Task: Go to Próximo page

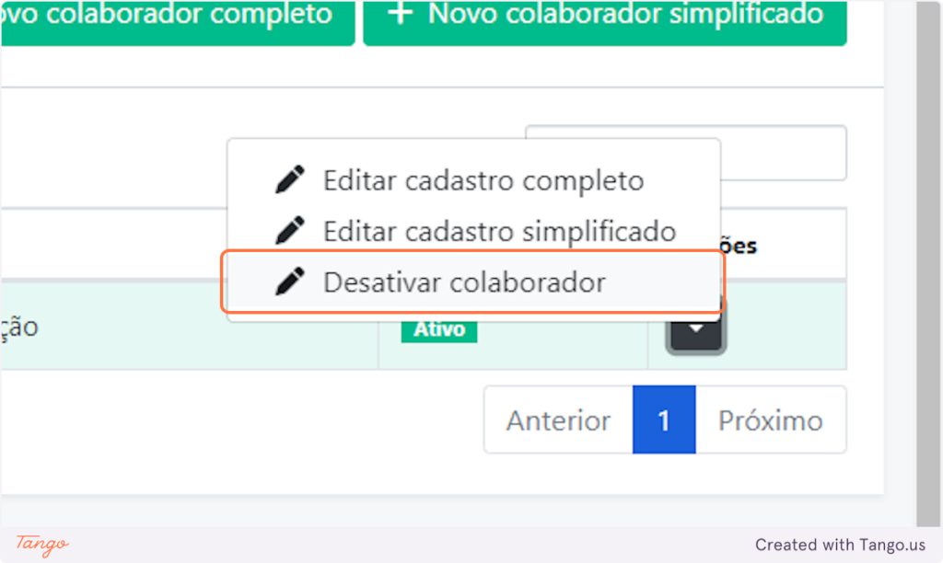Action: (x=771, y=420)
